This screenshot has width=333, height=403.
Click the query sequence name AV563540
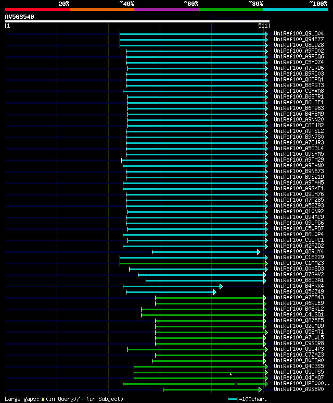(19, 17)
